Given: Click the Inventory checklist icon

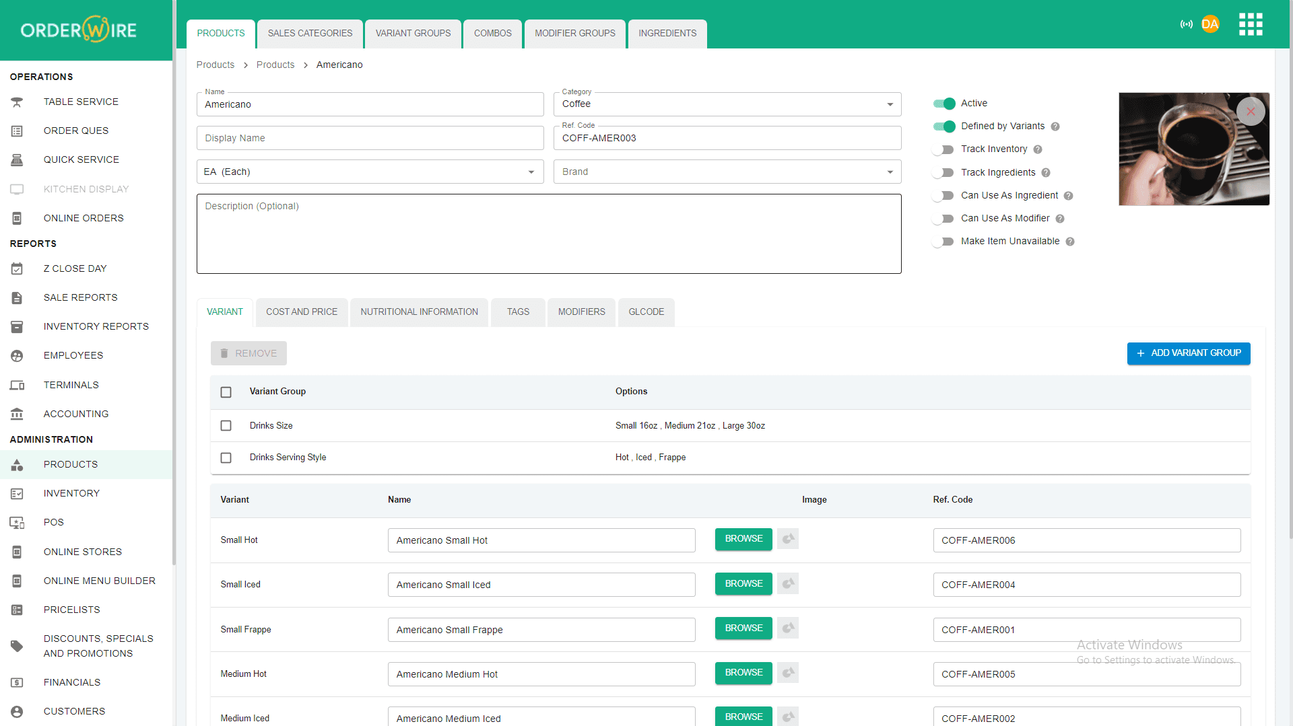Looking at the screenshot, I should pyautogui.click(x=17, y=493).
